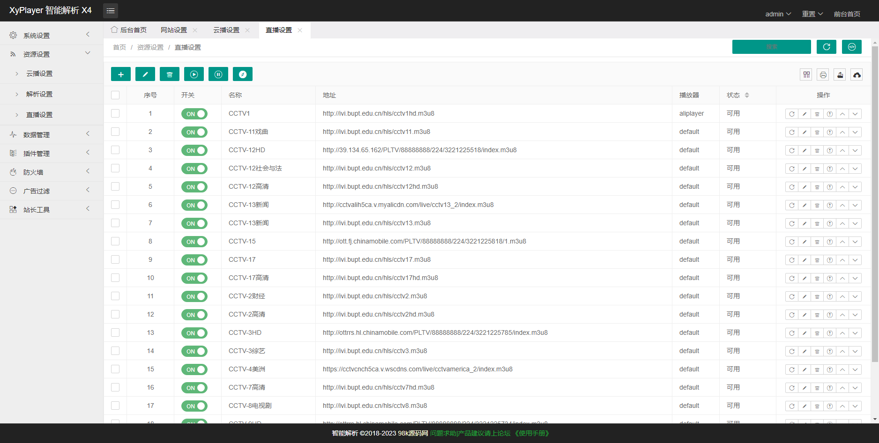This screenshot has height=443, width=879.
Task: Tick the select-all checkbox in table header
Action: point(115,95)
